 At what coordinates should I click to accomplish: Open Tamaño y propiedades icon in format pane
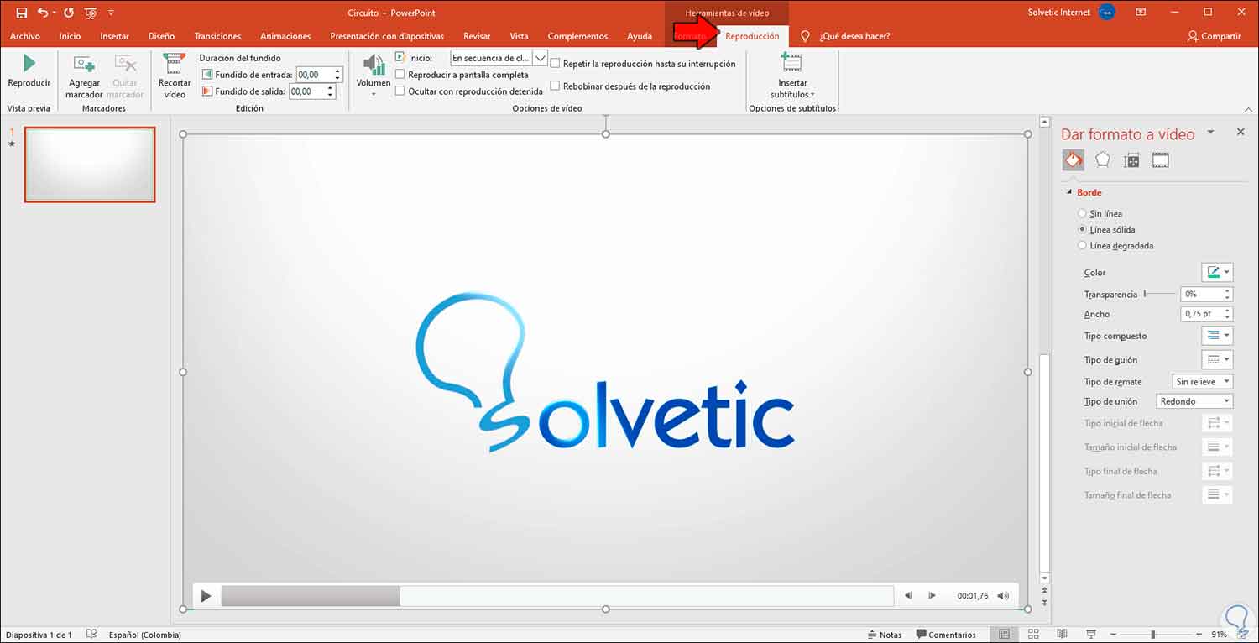(1131, 160)
